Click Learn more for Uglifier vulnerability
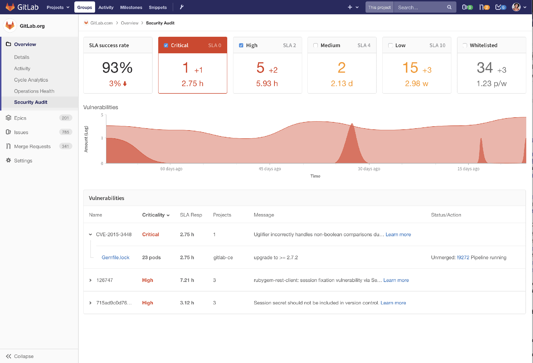The width and height of the screenshot is (533, 363). pyautogui.click(x=398, y=235)
